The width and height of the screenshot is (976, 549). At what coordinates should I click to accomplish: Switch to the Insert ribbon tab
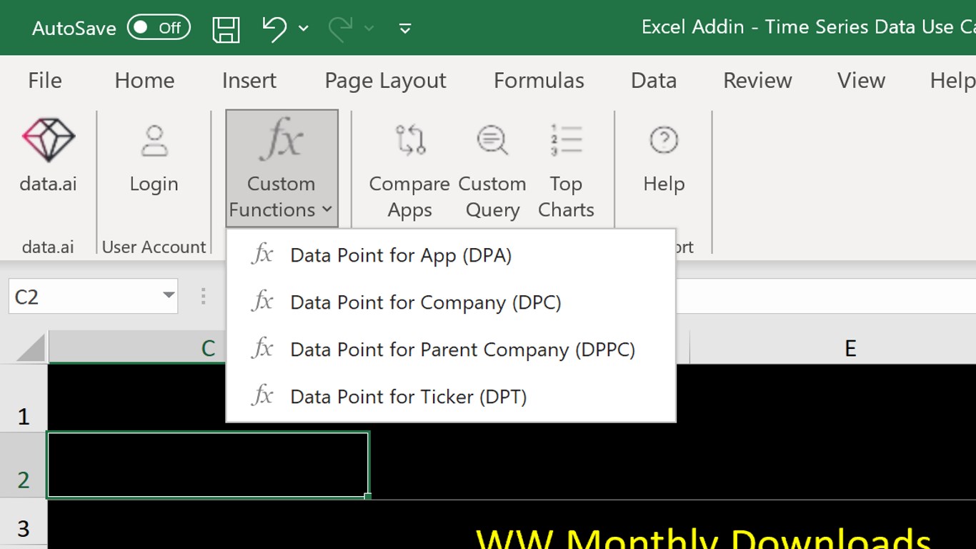[x=249, y=80]
